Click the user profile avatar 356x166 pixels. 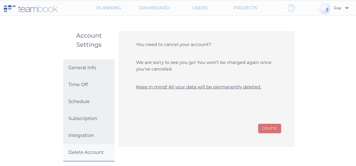324,8
